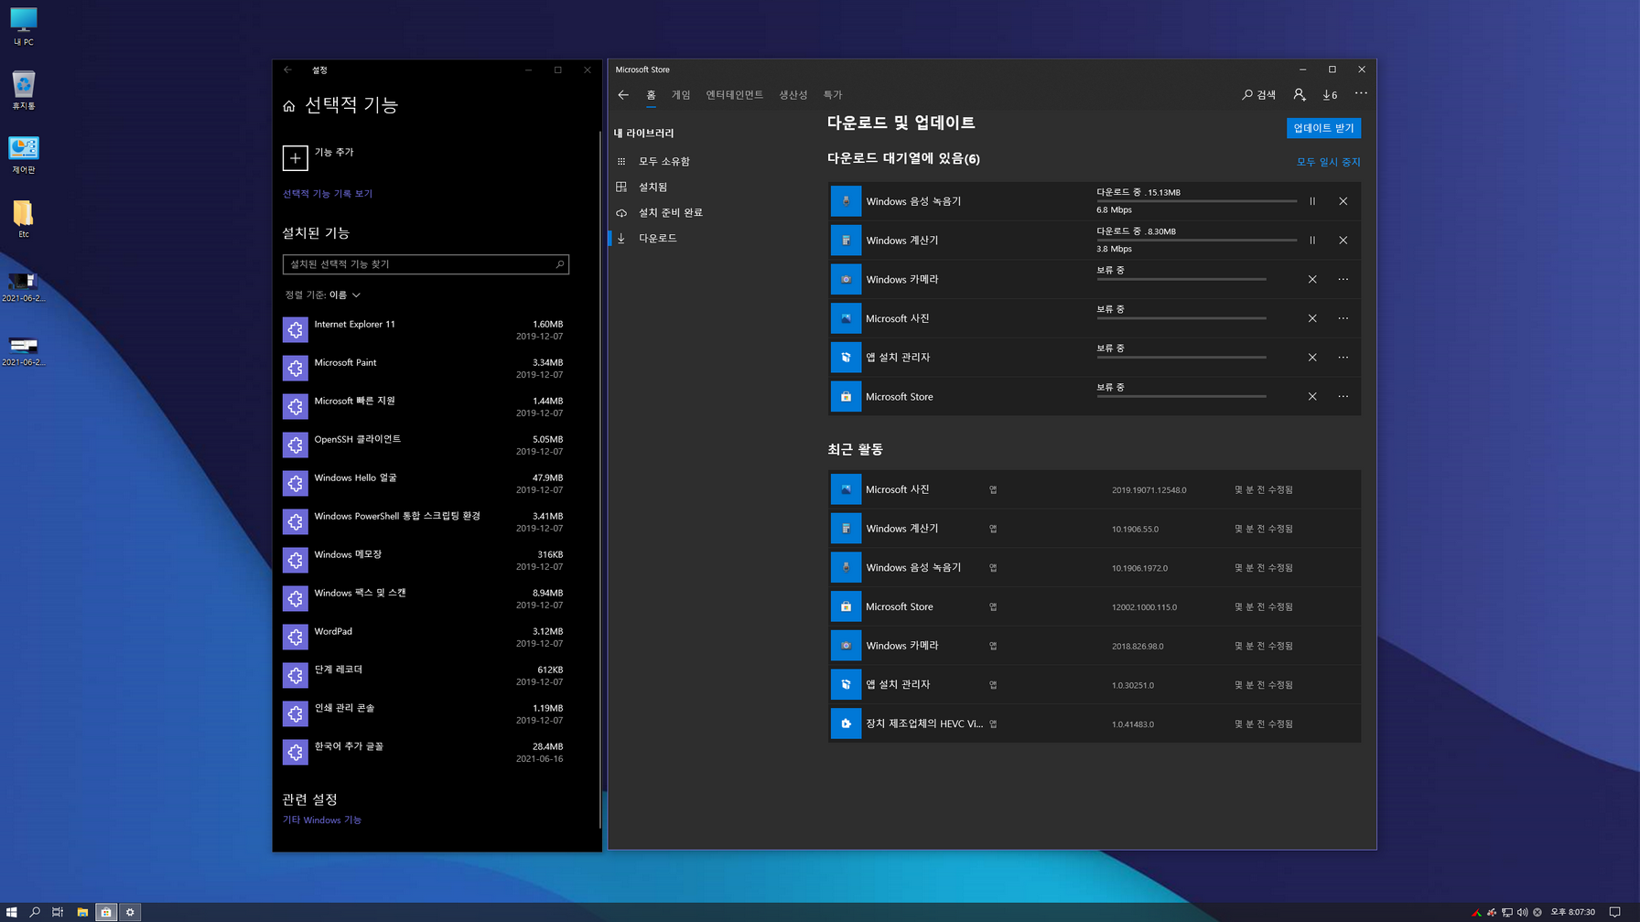The height and width of the screenshot is (922, 1640).
Task: Go to Settings home via house icon
Action: point(289,106)
